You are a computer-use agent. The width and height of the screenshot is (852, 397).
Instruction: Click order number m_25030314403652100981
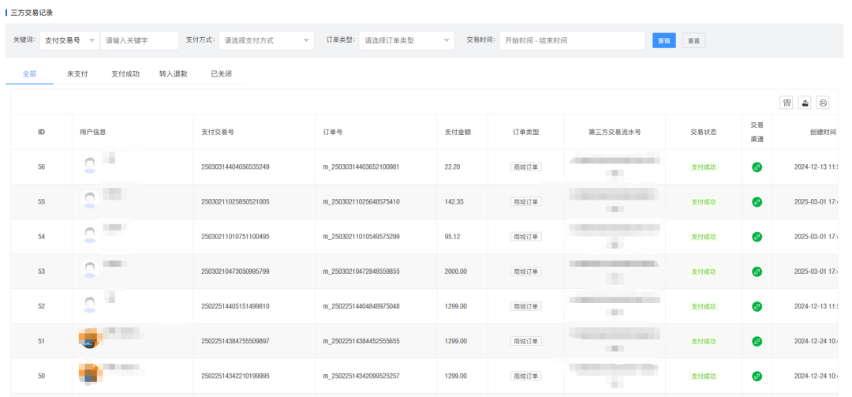coord(361,167)
